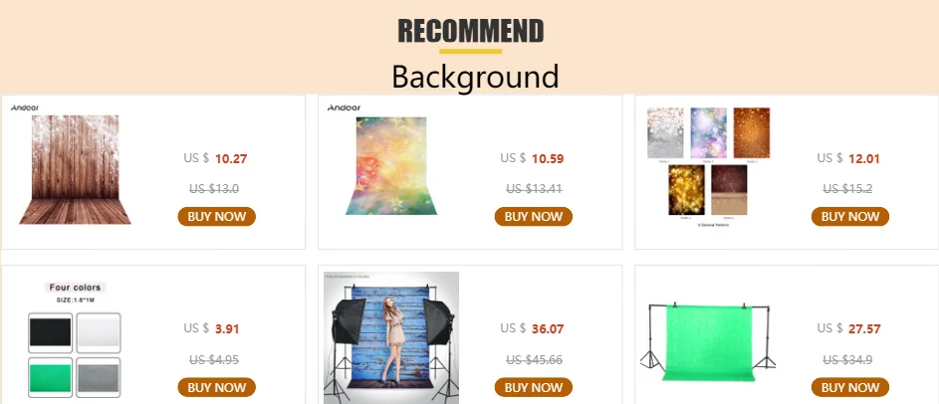Click BUY NOW for the $10.27 backdrop

coord(217,217)
